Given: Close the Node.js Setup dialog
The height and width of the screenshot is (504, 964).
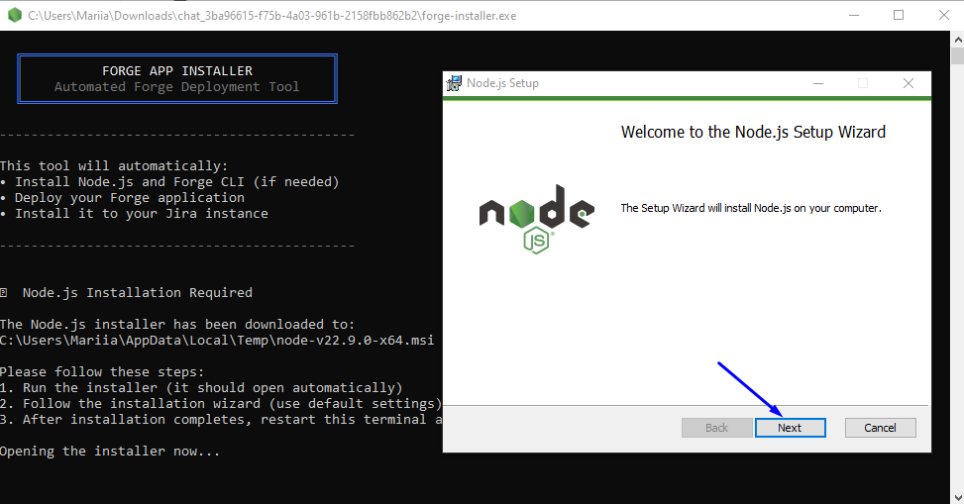Looking at the screenshot, I should click(x=908, y=83).
